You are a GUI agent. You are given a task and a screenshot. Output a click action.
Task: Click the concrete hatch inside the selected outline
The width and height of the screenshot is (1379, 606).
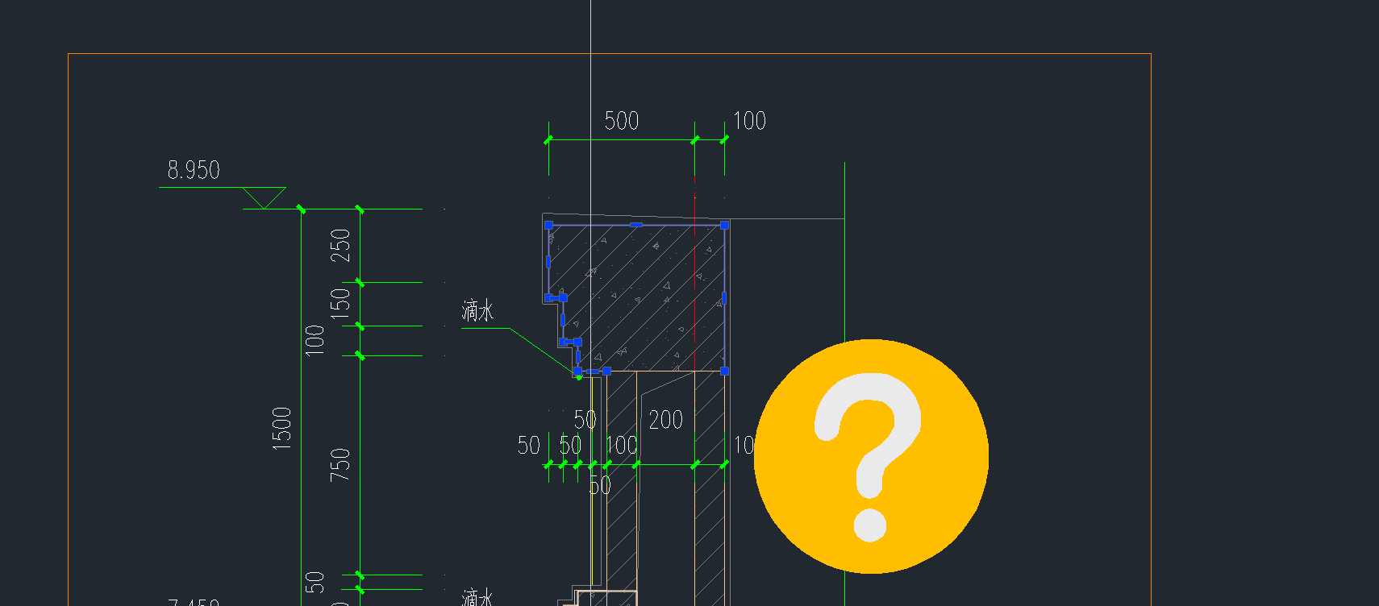tap(645, 298)
